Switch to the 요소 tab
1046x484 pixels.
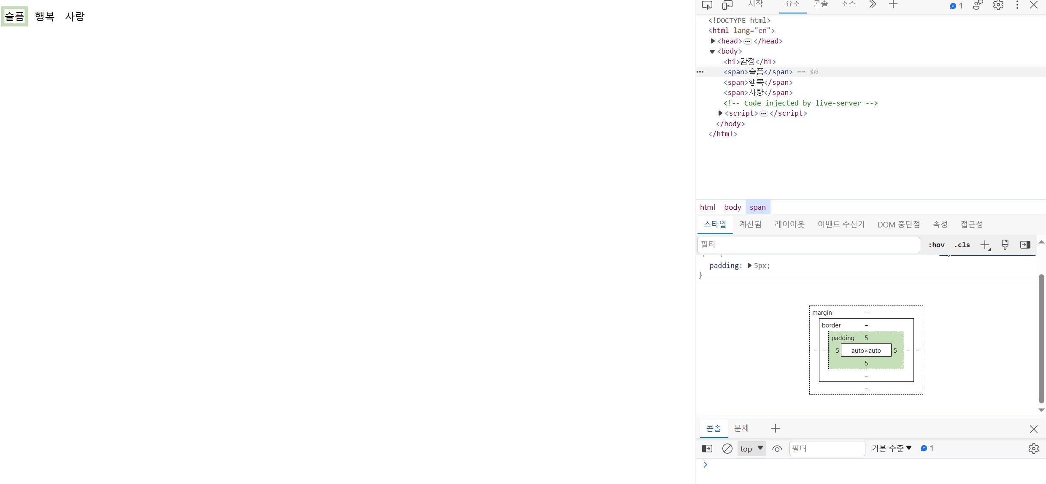(x=793, y=4)
